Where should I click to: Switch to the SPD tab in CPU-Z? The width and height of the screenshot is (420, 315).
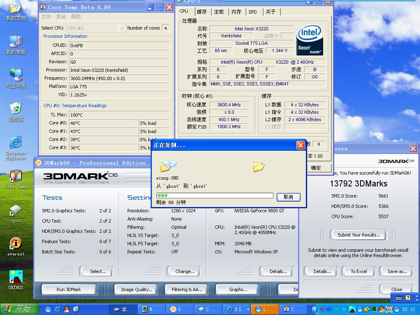[x=252, y=12]
